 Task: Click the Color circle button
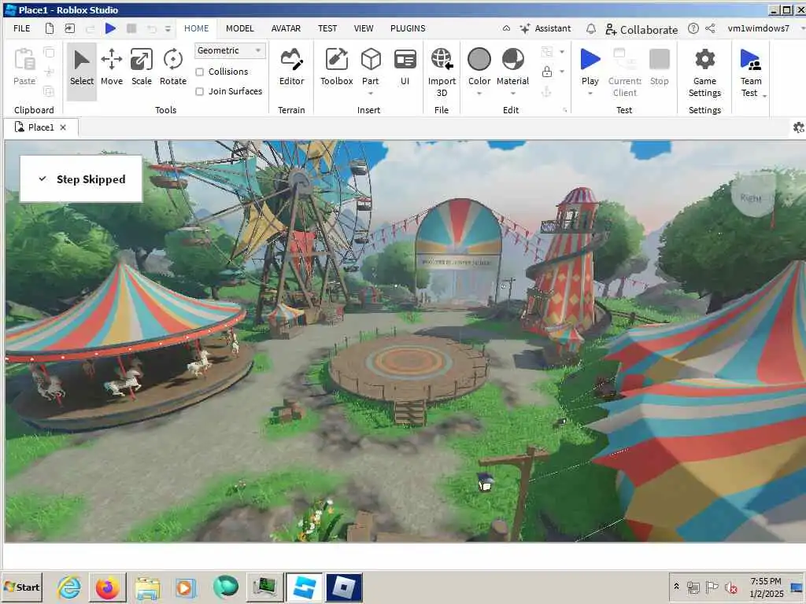(x=479, y=59)
